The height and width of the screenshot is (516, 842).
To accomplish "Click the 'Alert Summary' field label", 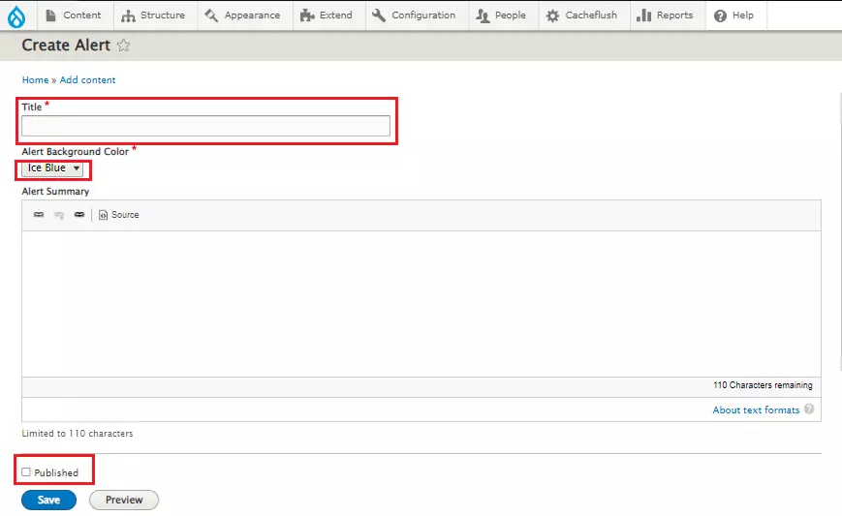I will 55,192.
